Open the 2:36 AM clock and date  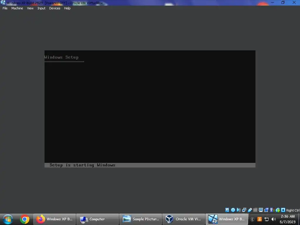point(288,219)
